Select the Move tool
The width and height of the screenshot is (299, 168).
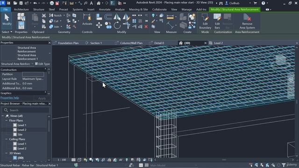pos(99,25)
